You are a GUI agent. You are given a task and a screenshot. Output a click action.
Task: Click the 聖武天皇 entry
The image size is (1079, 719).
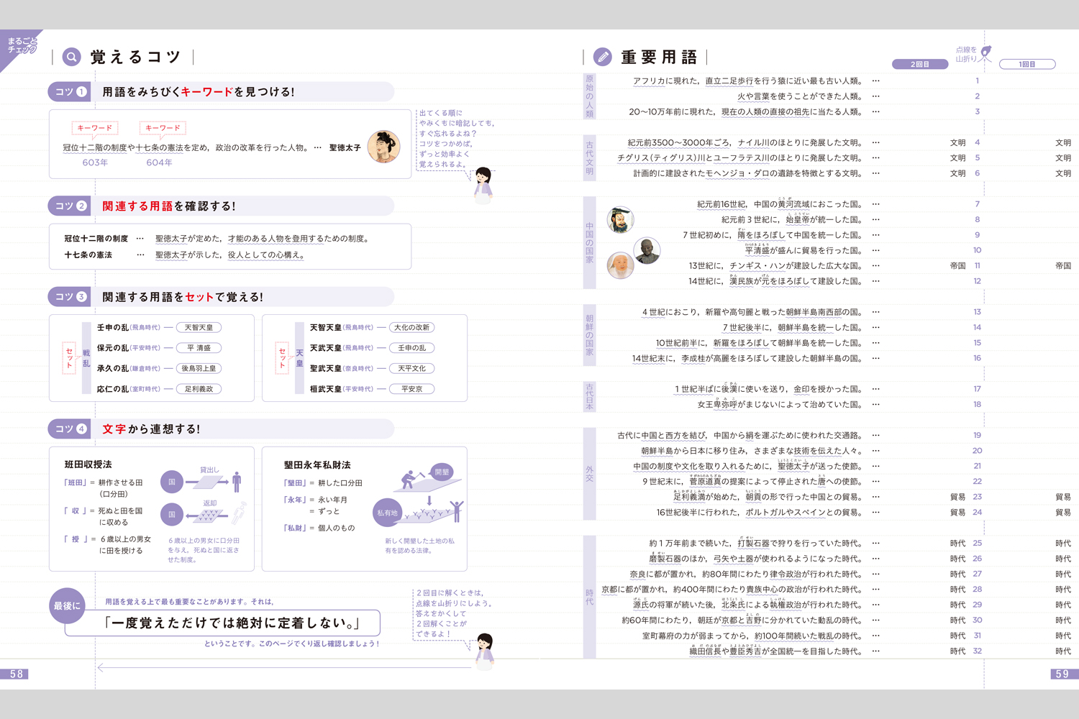[x=326, y=368]
